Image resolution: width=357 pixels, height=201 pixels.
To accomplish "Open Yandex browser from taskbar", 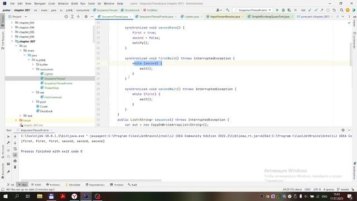I will point(74,196).
